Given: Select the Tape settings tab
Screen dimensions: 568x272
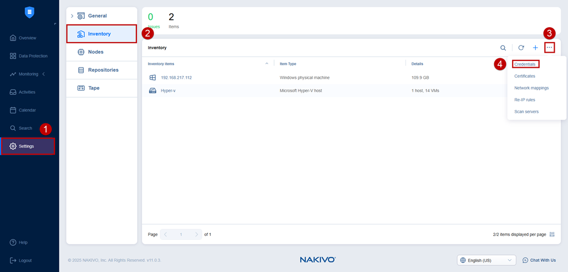Looking at the screenshot, I should [102, 88].
